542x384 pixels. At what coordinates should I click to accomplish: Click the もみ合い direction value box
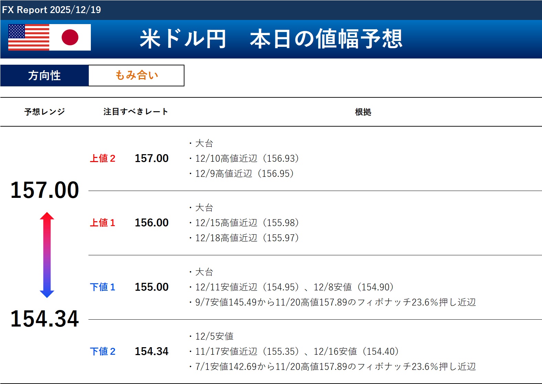coord(136,75)
